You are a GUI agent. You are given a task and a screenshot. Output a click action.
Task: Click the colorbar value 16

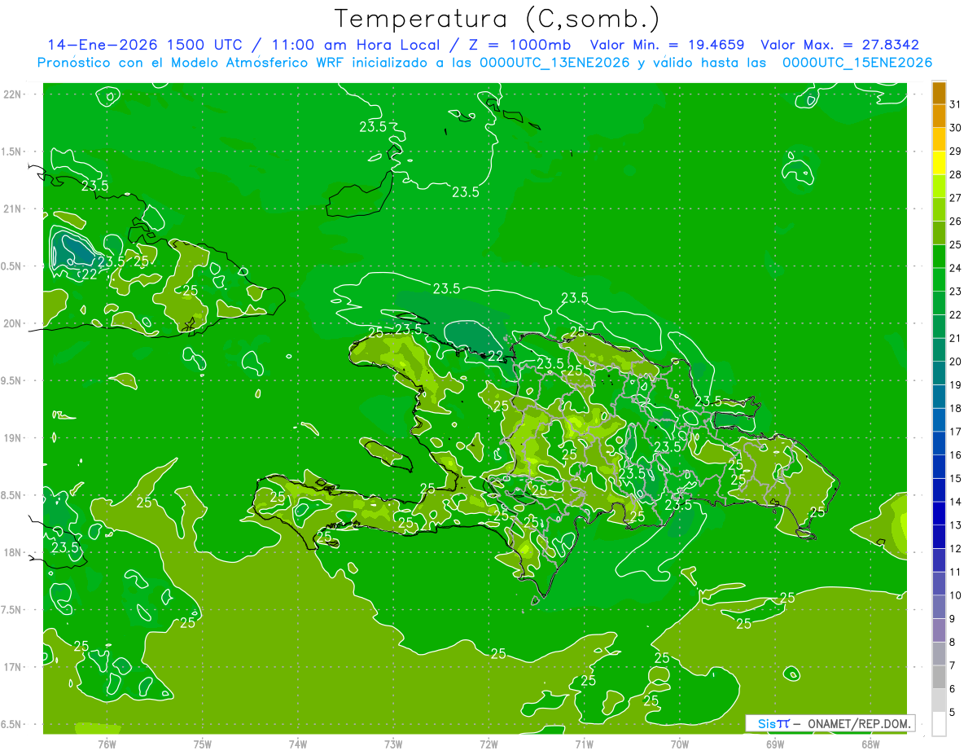[x=955, y=454]
